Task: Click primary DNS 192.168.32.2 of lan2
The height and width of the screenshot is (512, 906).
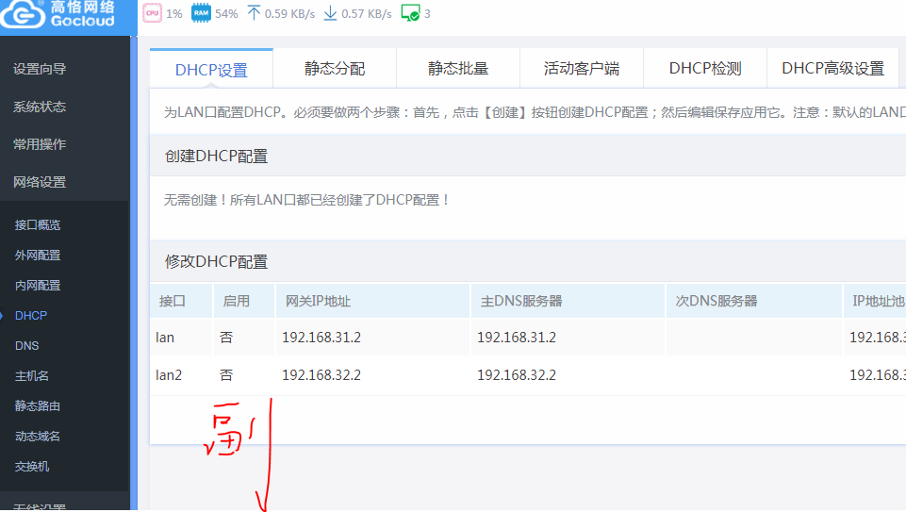Action: tap(517, 375)
